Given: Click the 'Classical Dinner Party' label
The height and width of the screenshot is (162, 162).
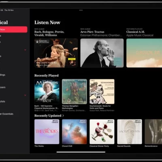Looking at the screenshot, I should pos(99,146).
